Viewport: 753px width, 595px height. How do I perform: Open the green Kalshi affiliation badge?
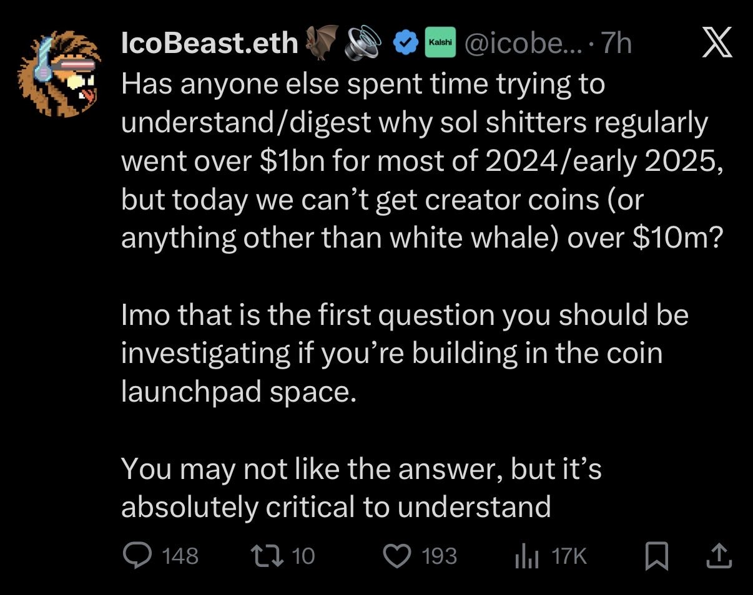[441, 43]
